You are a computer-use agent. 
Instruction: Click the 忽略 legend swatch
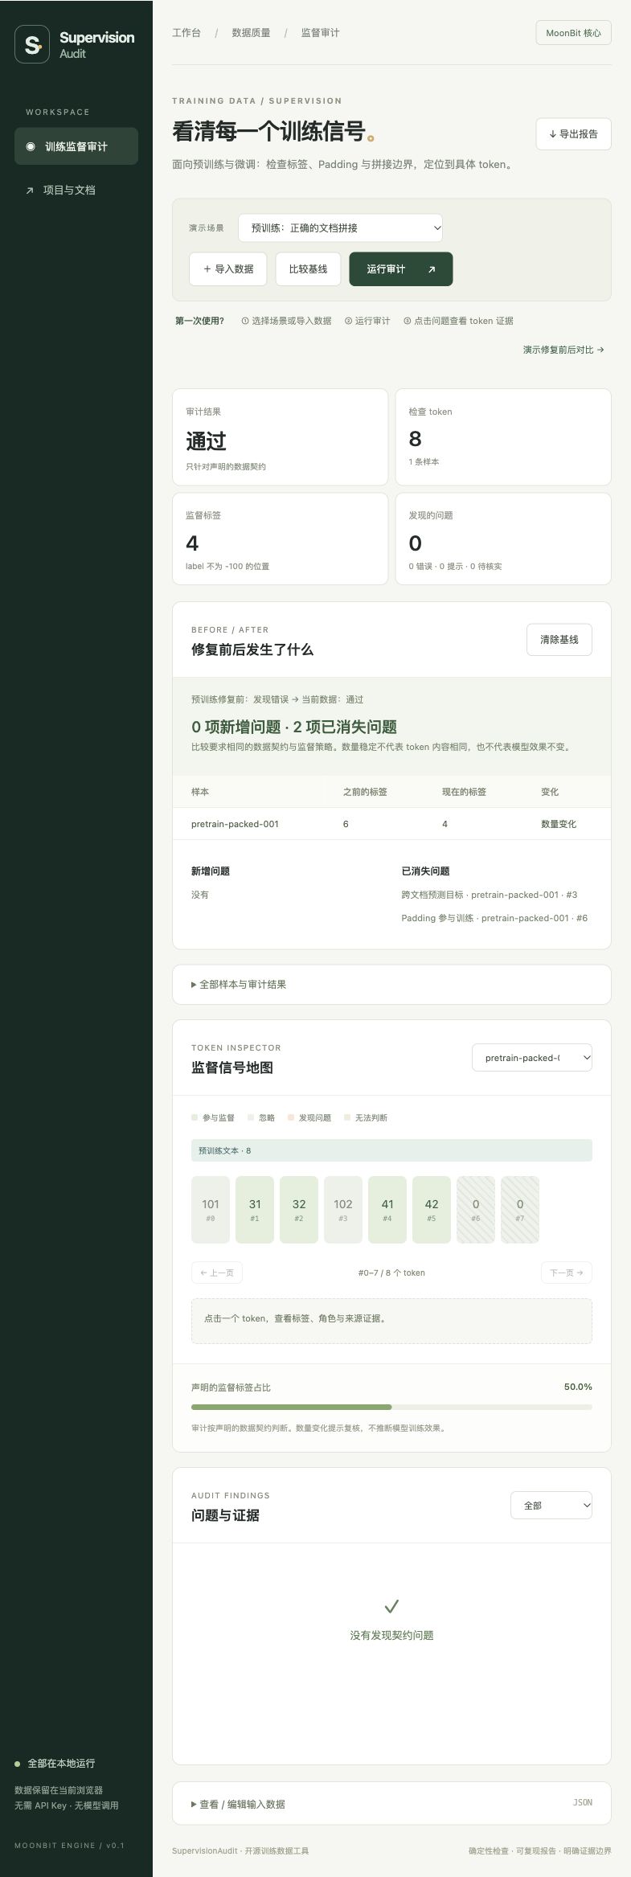[251, 1117]
